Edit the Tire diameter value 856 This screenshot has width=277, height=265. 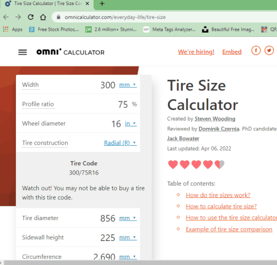coord(108,218)
